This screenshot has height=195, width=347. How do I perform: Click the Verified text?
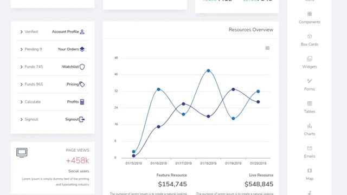[x=31, y=32]
